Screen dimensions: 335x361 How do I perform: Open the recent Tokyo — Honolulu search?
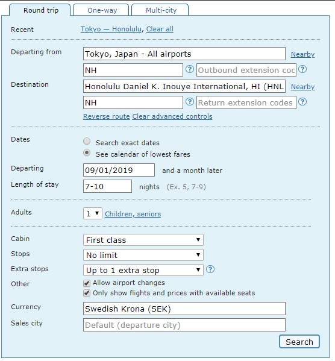coord(111,29)
